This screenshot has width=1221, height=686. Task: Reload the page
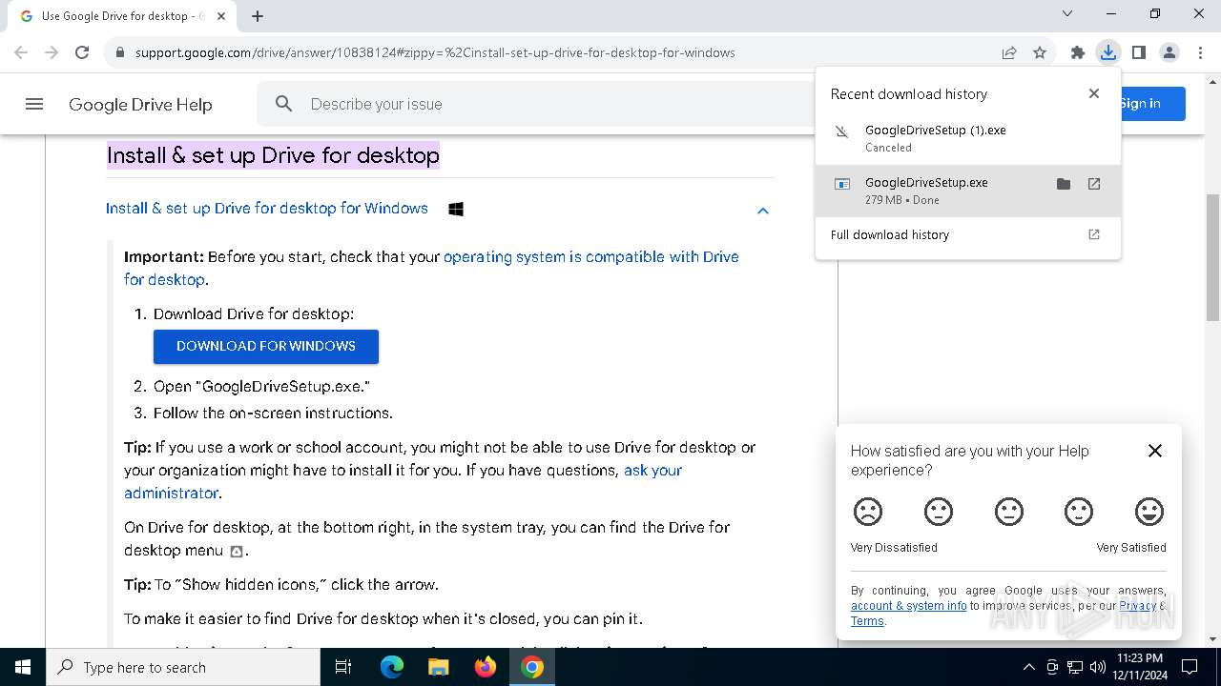82,52
